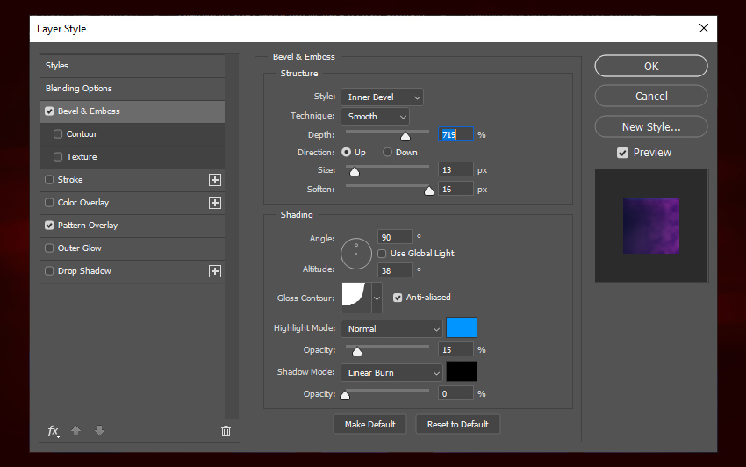Click the delete effect trash icon
This screenshot has height=467, width=746.
tap(226, 431)
